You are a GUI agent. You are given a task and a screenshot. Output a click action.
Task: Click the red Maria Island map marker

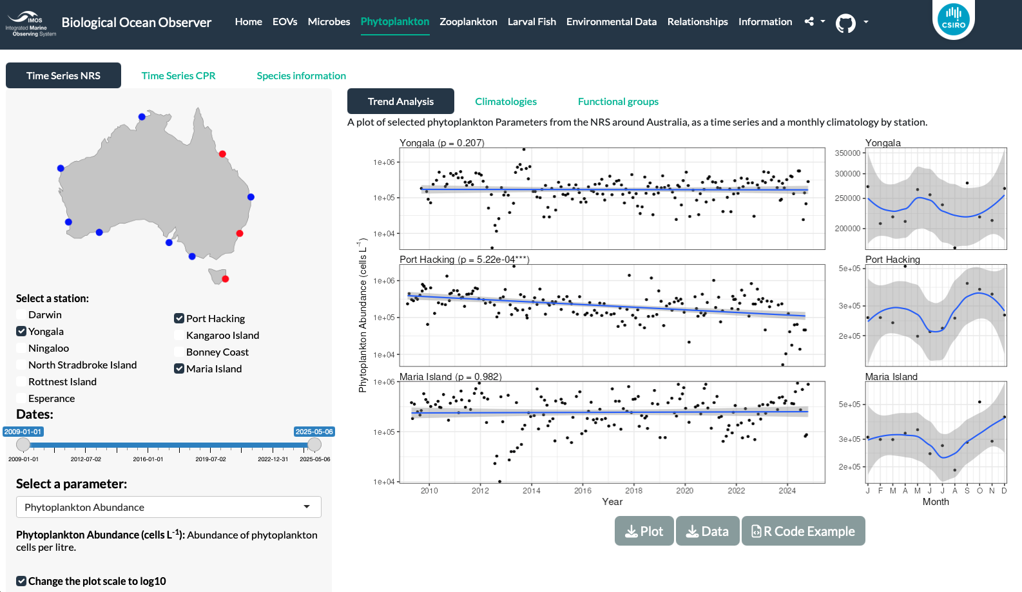coord(226,279)
